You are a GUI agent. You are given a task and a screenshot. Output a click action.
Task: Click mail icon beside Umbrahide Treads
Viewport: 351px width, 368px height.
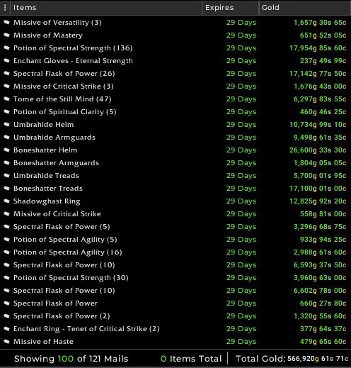point(6,175)
